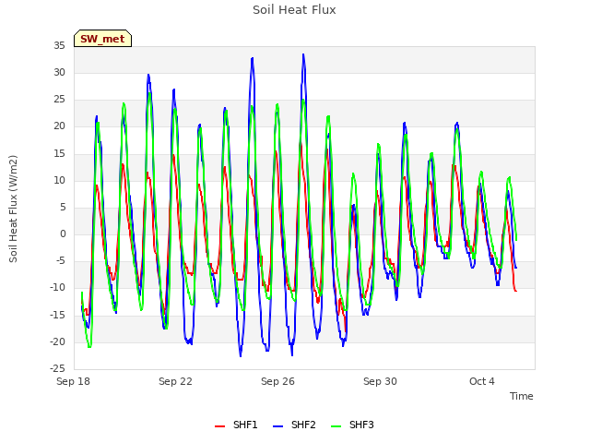This screenshot has height=443, width=590.
Task: Click the Oct 4 x-axis tick label
Action: [x=482, y=381]
